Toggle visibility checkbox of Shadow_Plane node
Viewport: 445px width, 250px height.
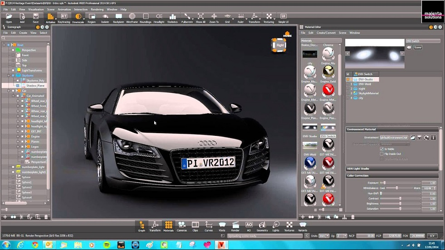(x=18, y=86)
